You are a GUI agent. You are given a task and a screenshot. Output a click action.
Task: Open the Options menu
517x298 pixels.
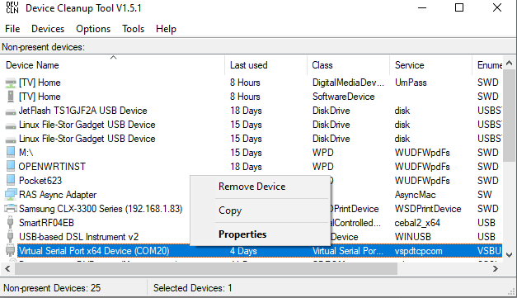pos(93,29)
